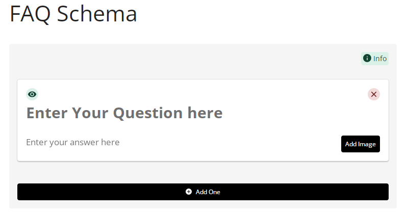
Task: Select the question heading placeholder text
Action: pyautogui.click(x=124, y=113)
